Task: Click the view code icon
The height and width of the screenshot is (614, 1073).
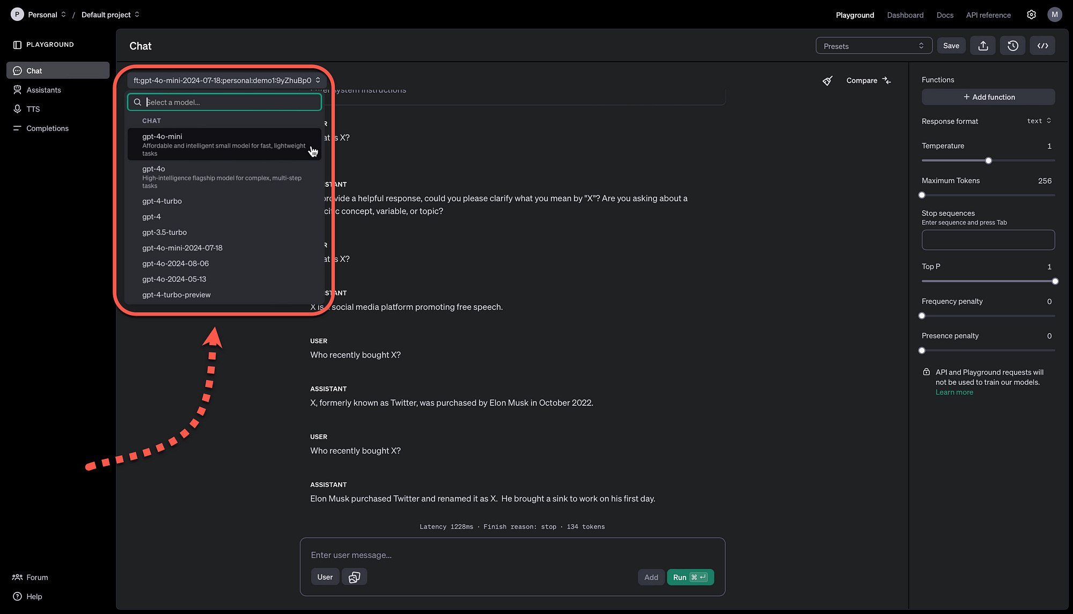Action: pyautogui.click(x=1042, y=46)
